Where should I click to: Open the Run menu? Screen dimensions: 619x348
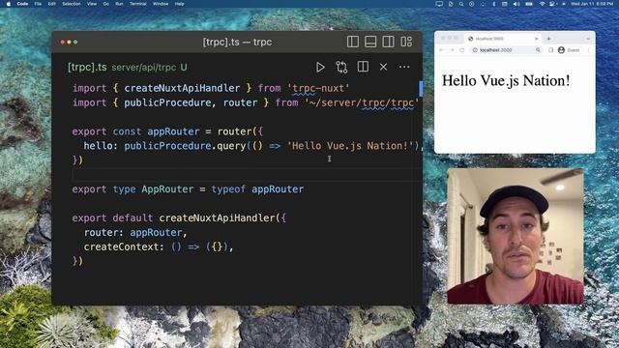coord(119,4)
